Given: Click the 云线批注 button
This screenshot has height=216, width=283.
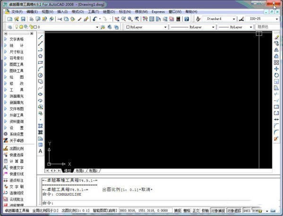Looking at the screenshot, I should click(14, 199).
